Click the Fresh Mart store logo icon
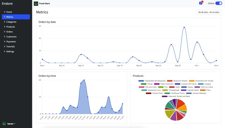The image size is (225, 128). 36,3
